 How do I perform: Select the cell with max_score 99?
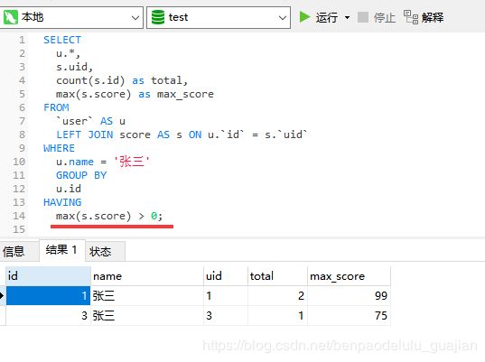pyautogui.click(x=349, y=295)
